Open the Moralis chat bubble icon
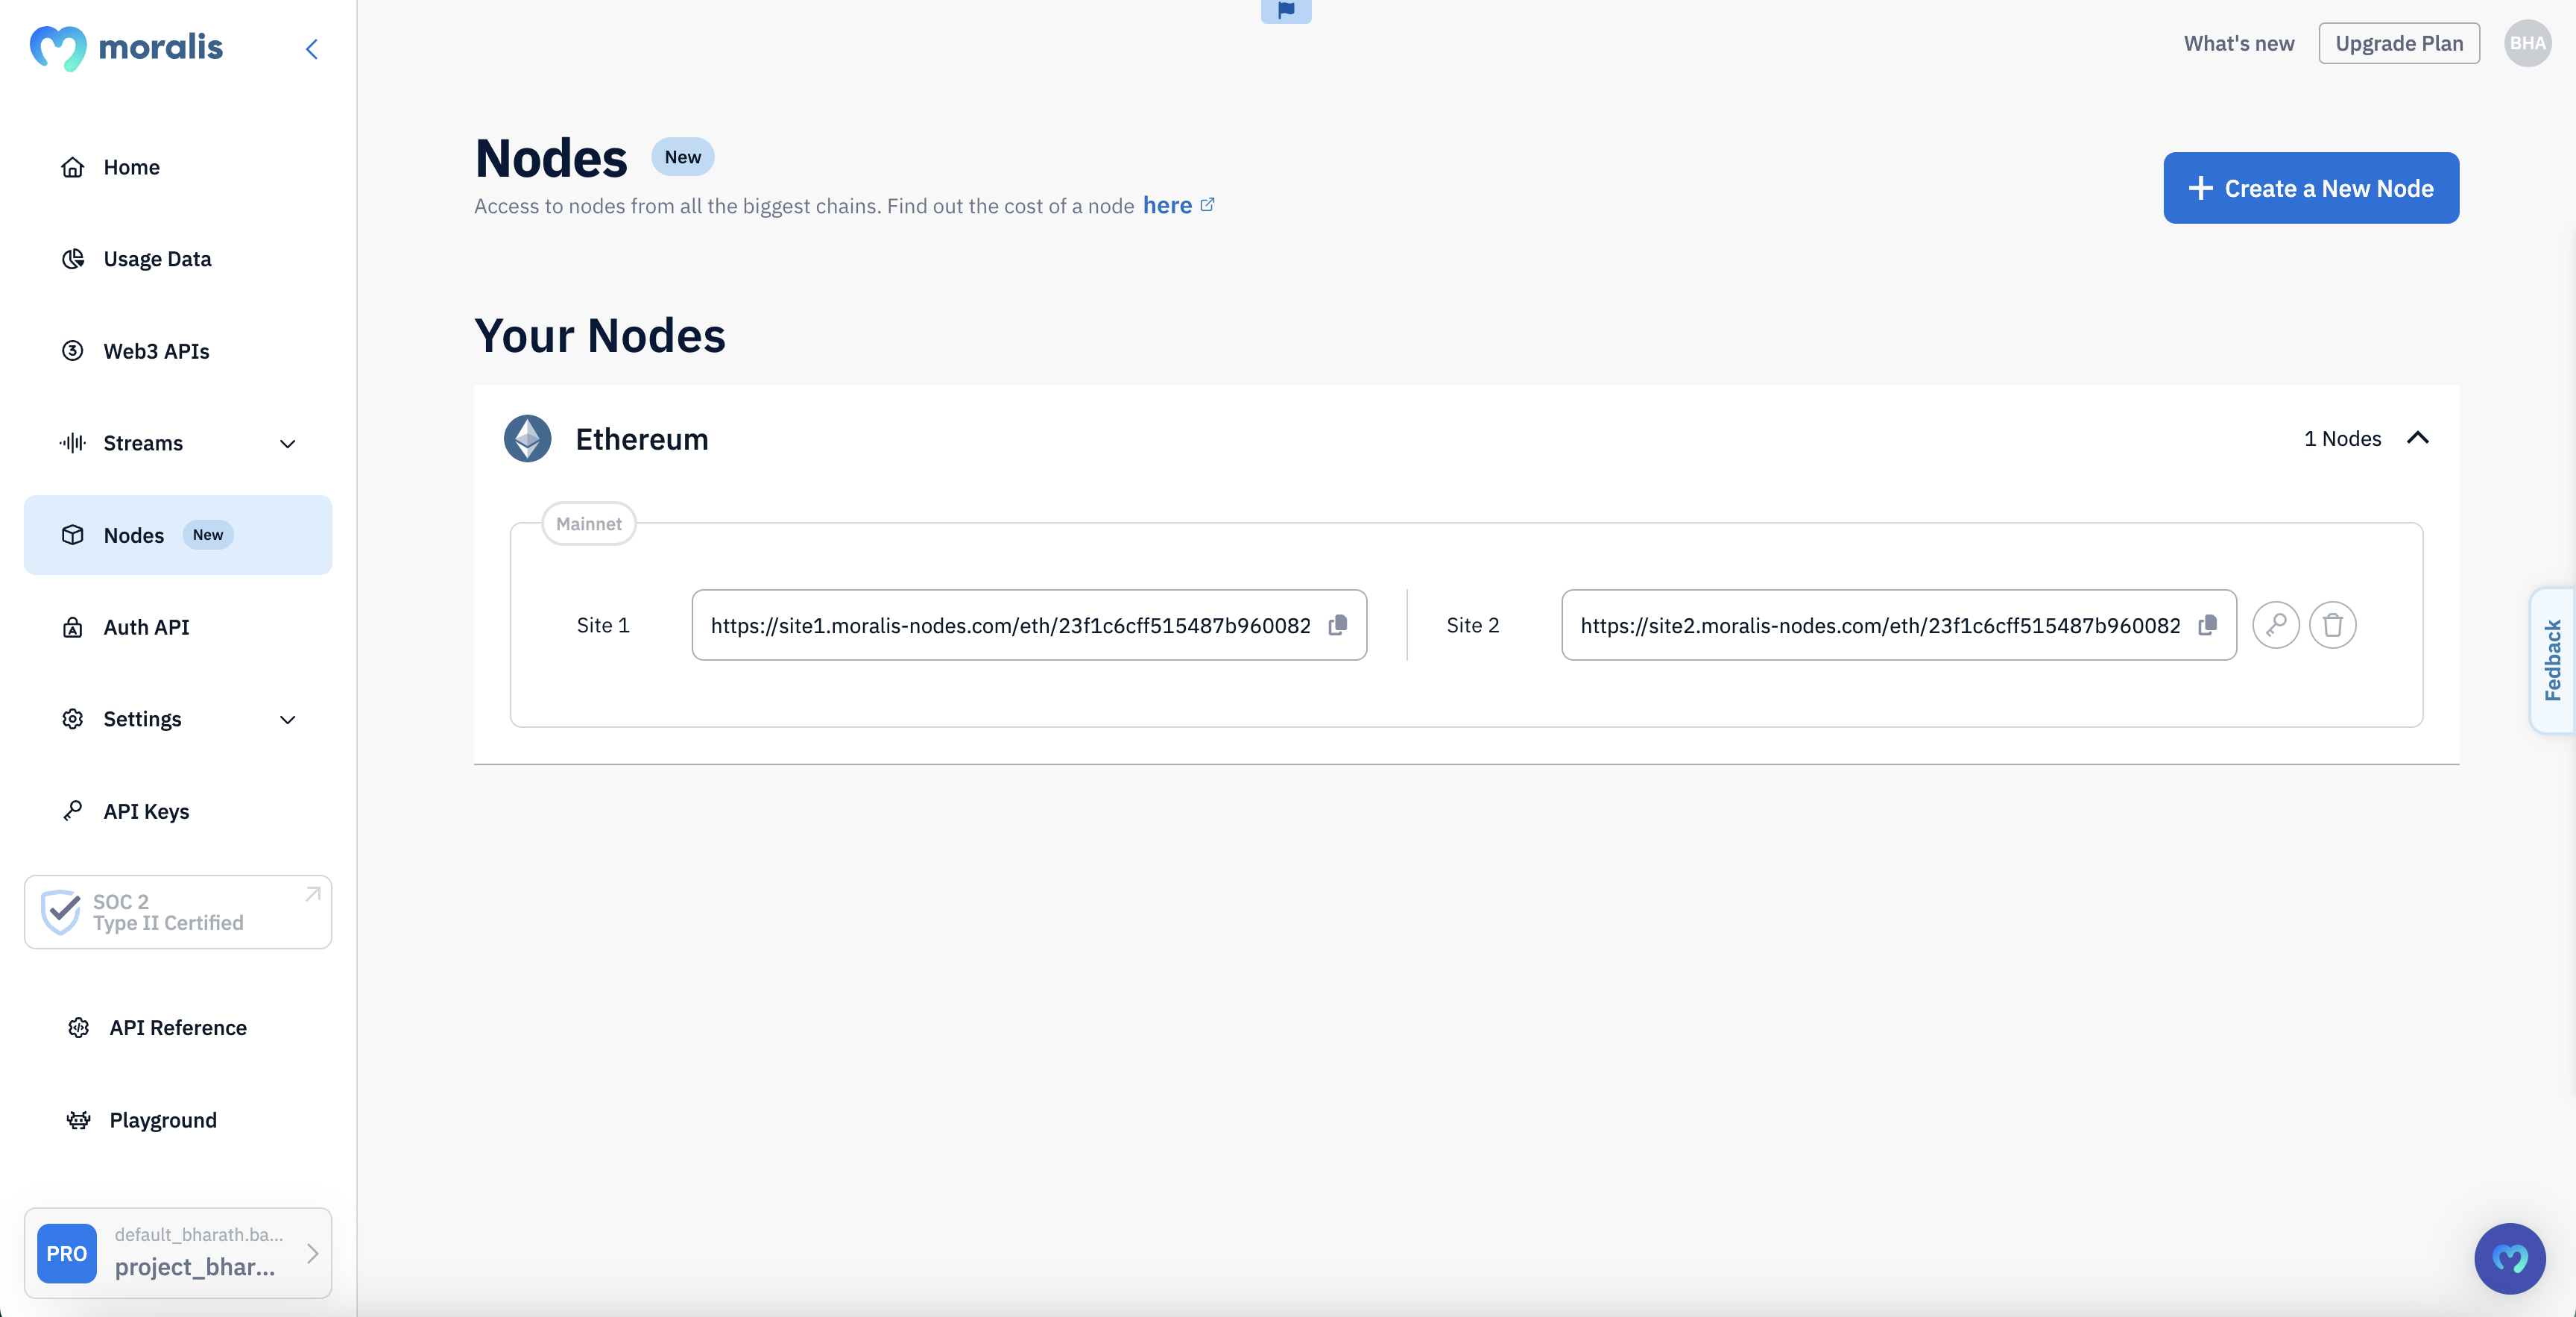Screen dimensions: 2576x1317 tap(2509, 1257)
